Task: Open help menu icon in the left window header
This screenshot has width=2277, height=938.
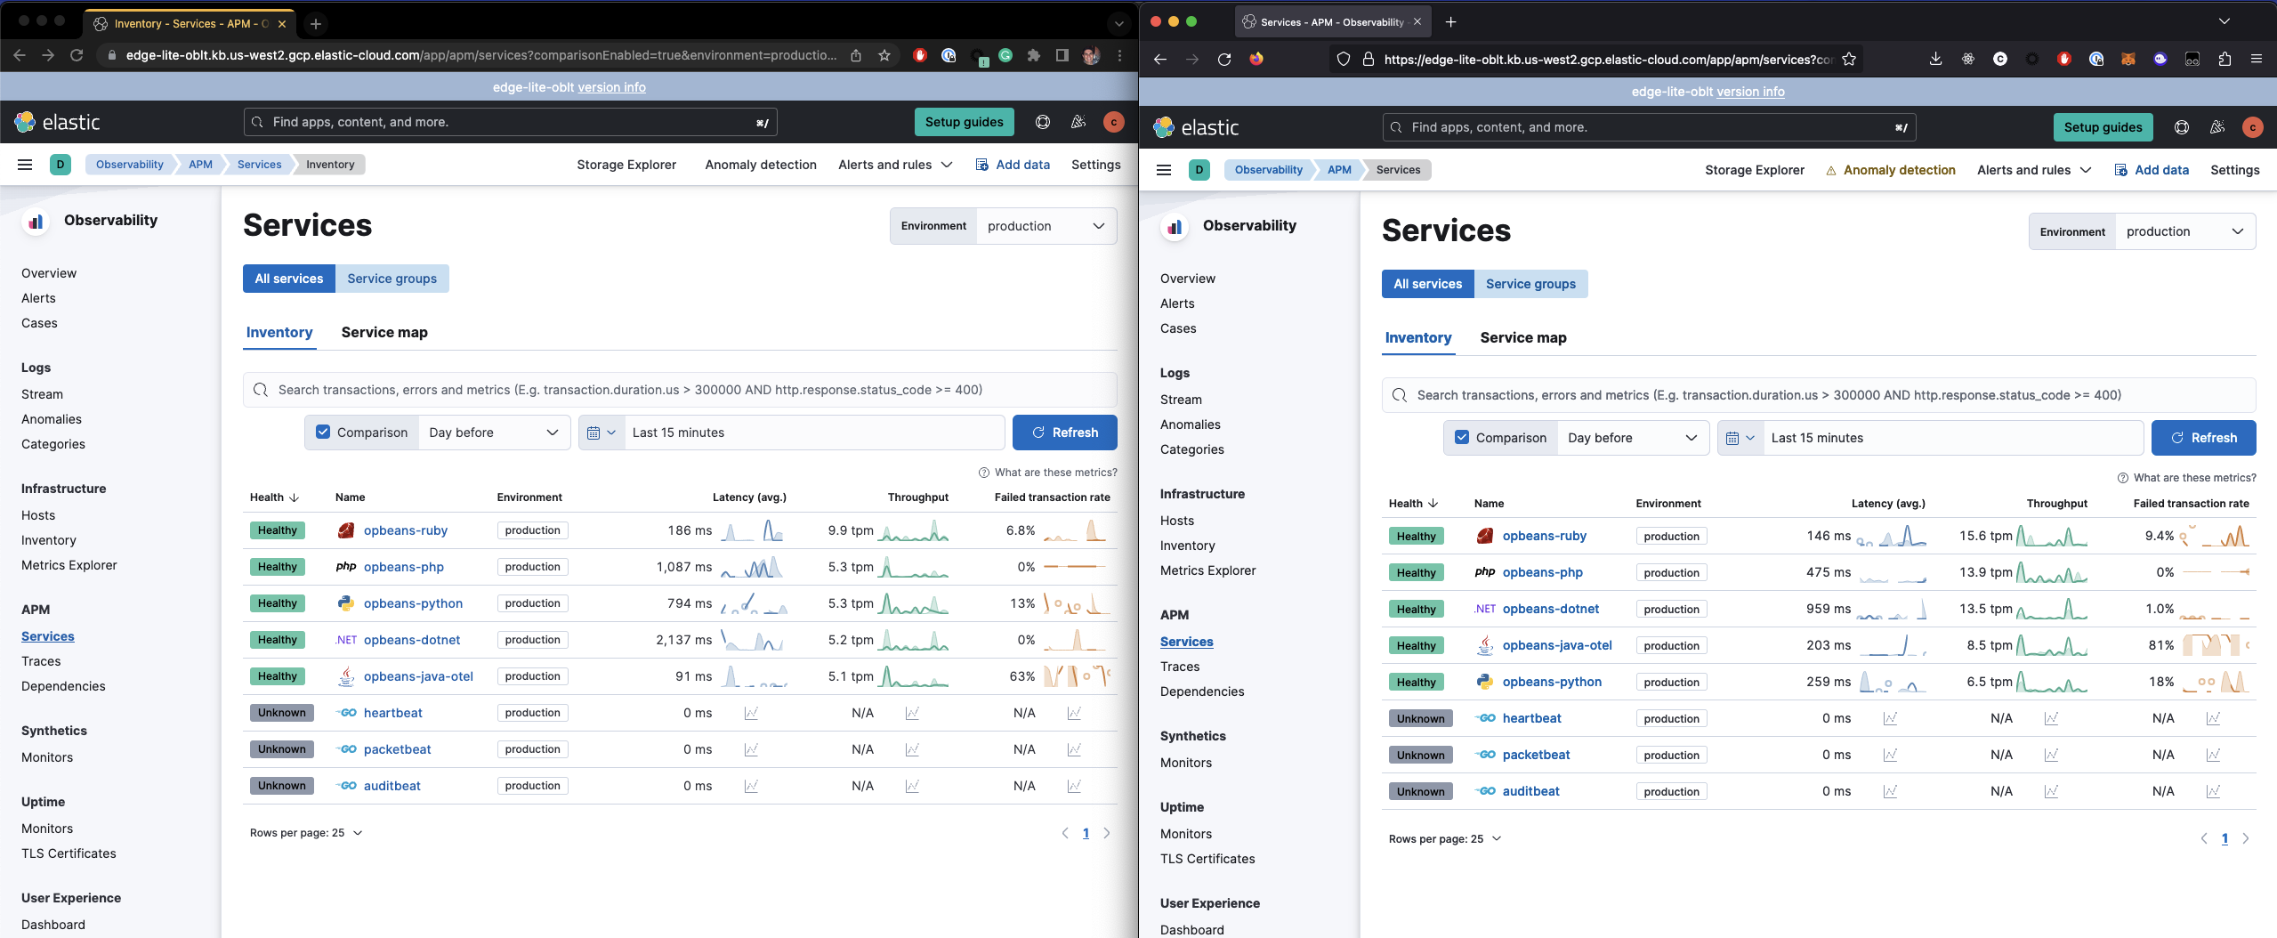Action: [x=1043, y=122]
